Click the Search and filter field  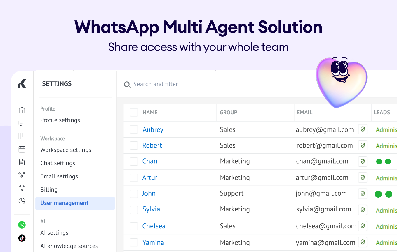[x=156, y=84]
